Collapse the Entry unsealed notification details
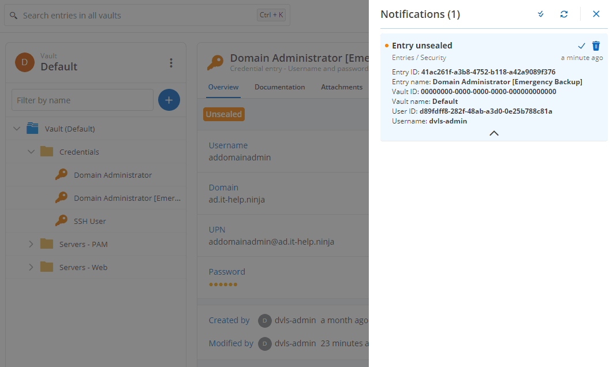Image resolution: width=613 pixels, height=367 pixels. tap(494, 133)
